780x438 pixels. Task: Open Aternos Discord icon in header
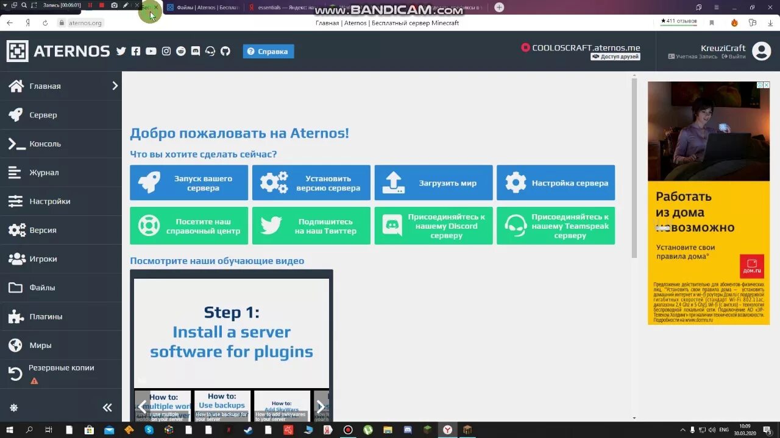[x=196, y=51]
